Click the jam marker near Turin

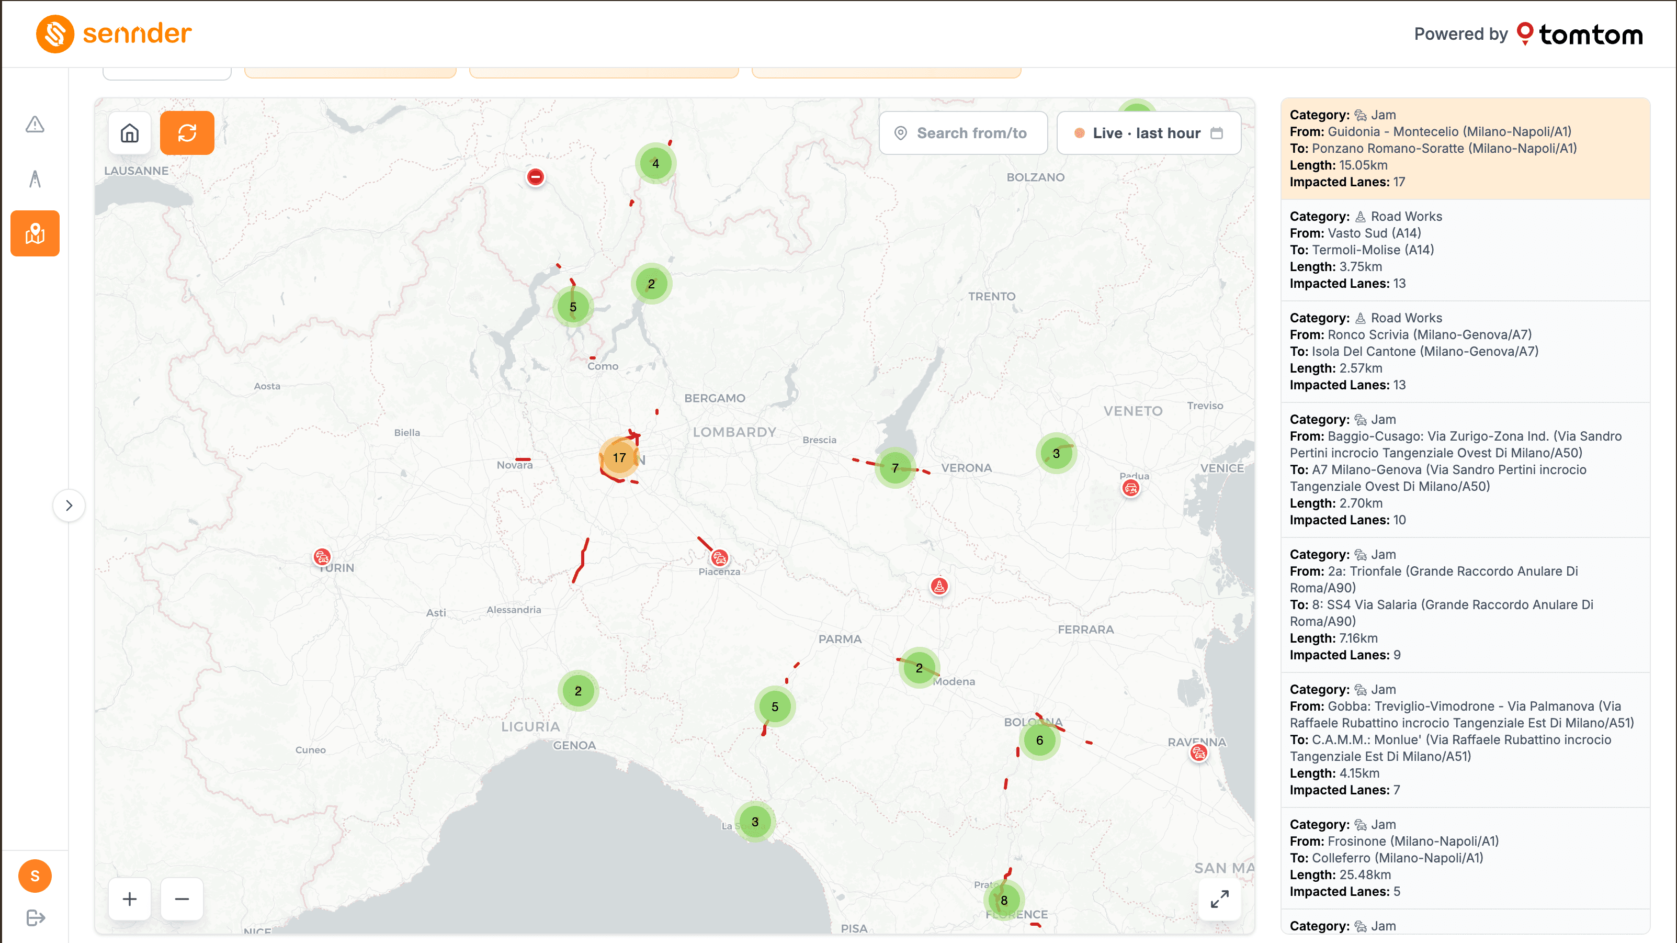point(322,557)
